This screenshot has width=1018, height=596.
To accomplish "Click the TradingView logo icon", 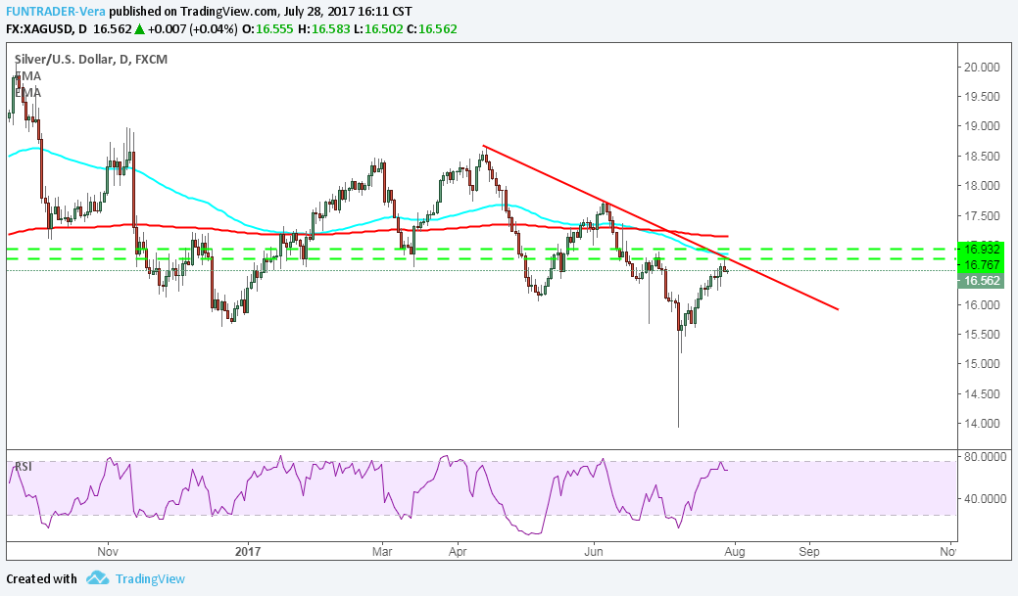I will pos(97,577).
